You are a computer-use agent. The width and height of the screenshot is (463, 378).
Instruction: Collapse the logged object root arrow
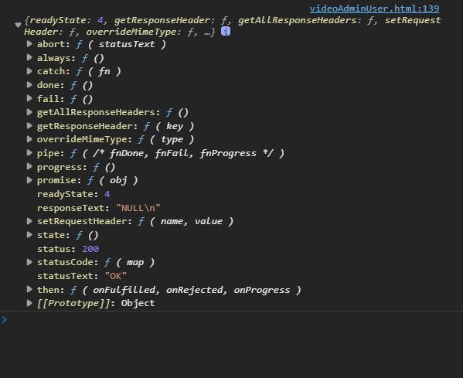[x=18, y=25]
